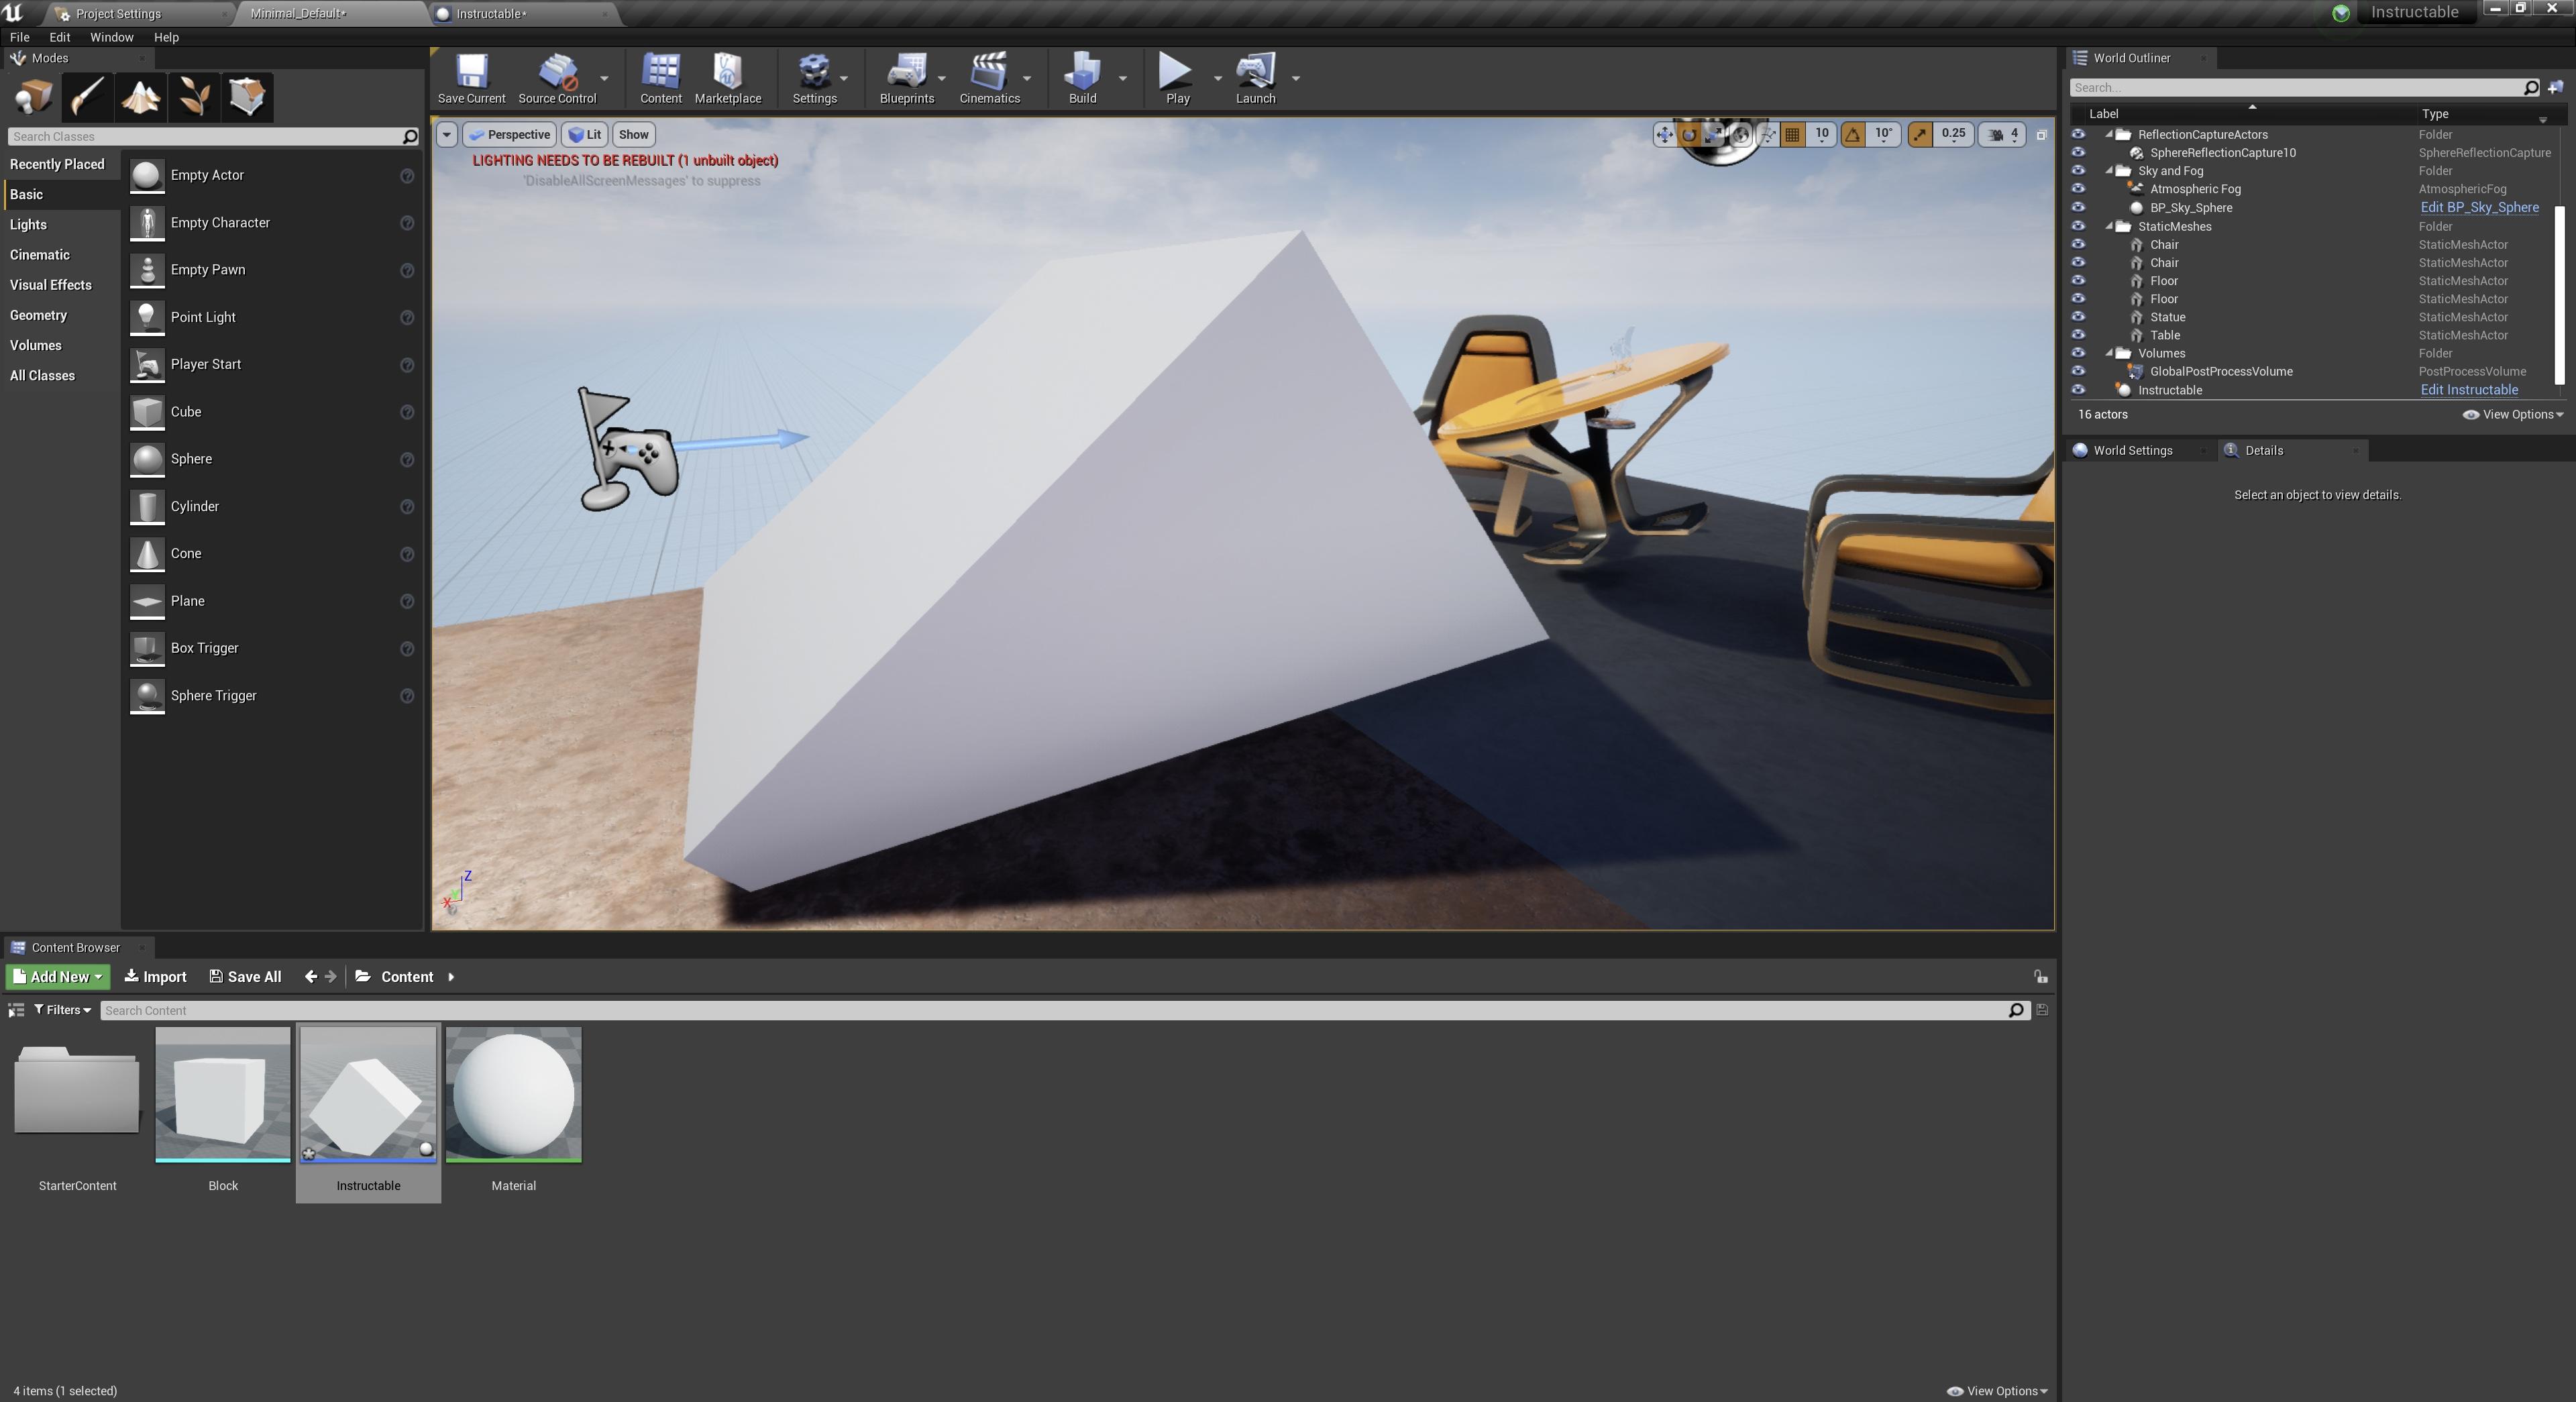This screenshot has height=1402, width=2576.
Task: Maximize or restore the viewport
Action: coord(2041,134)
